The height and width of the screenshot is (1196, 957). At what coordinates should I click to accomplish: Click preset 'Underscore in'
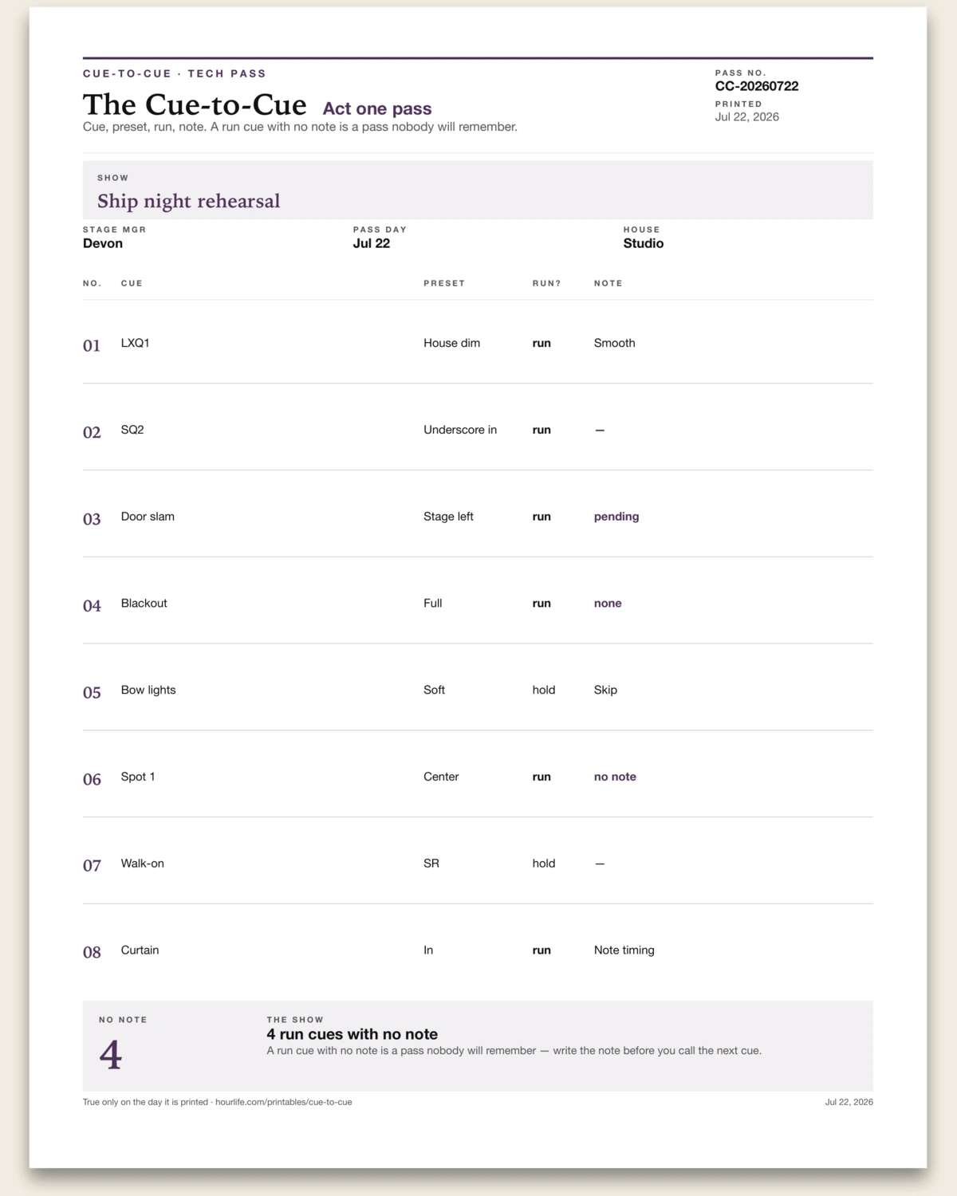[460, 430]
